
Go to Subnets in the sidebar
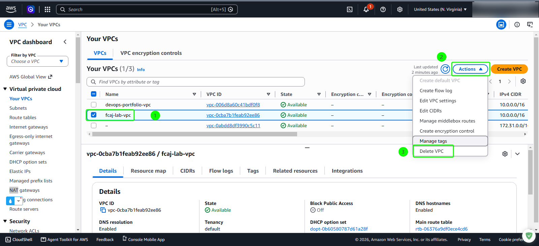tap(18, 108)
